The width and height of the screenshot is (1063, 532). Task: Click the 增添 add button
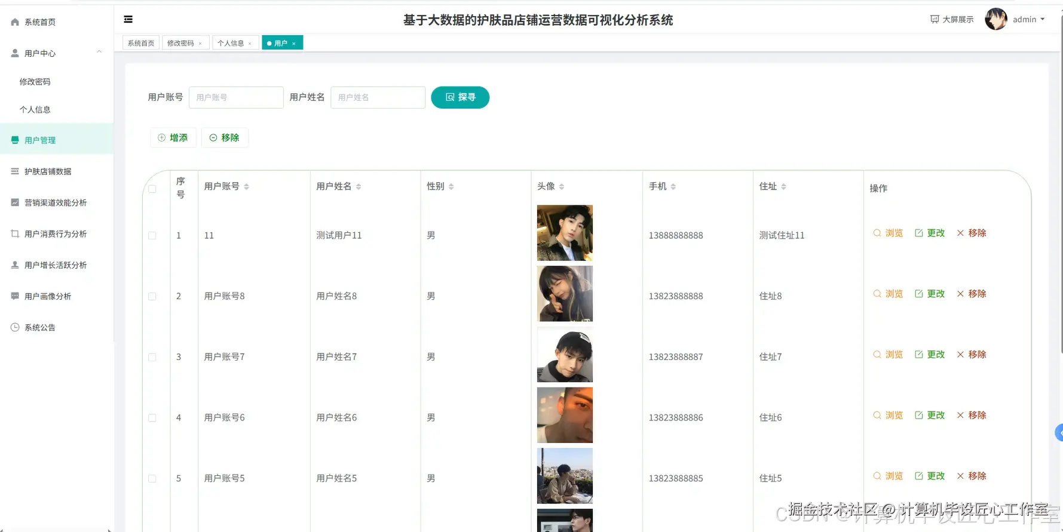tap(173, 138)
